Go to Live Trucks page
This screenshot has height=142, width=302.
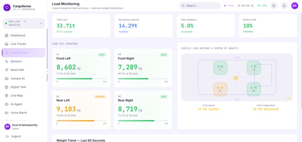(24, 44)
